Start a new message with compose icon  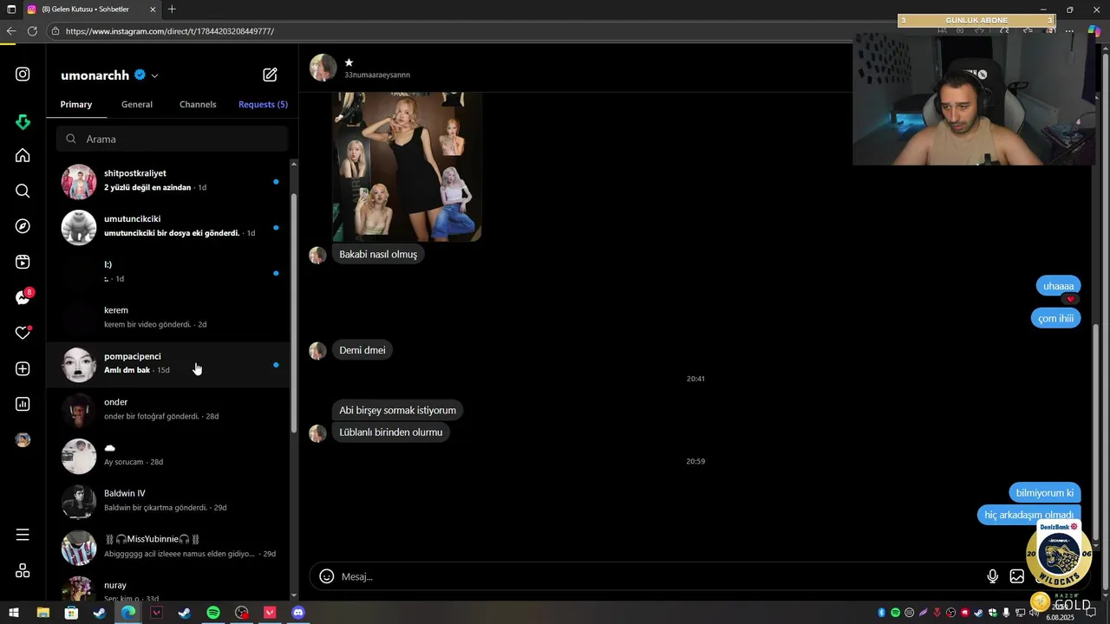tap(270, 75)
